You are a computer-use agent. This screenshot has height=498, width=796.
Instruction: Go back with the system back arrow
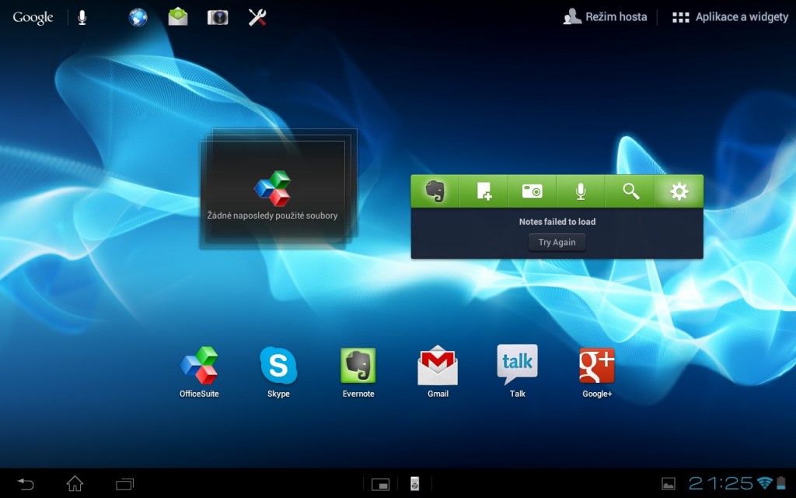coord(26,484)
